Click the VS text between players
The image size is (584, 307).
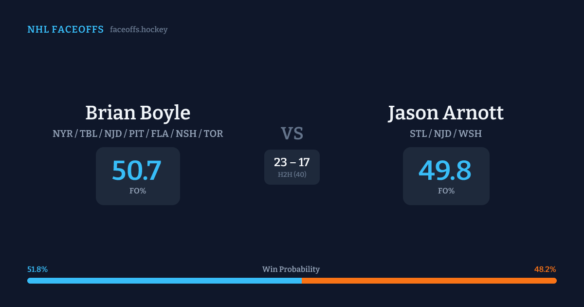292,134
